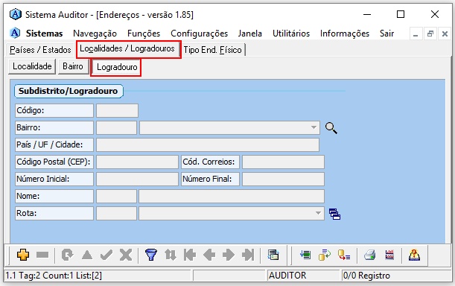Click the Número Inicial field
The height and width of the screenshot is (286, 455).
(x=137, y=179)
